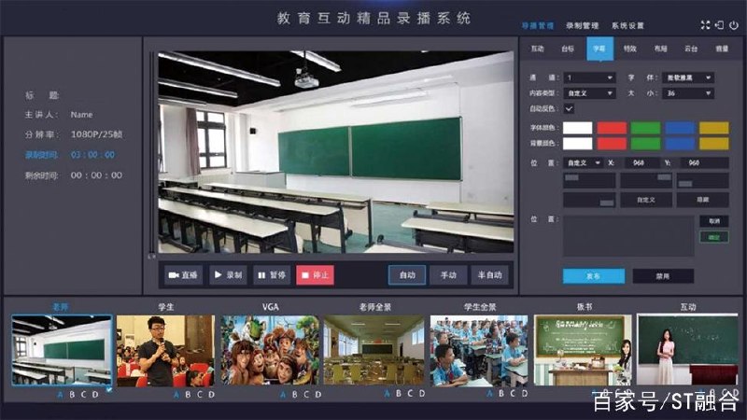This screenshot has width=747, height=420.
Task: Click the blue 发布 publish button
Action: (x=594, y=276)
